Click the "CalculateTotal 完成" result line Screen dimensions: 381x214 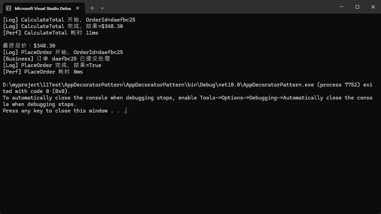[x=63, y=26]
